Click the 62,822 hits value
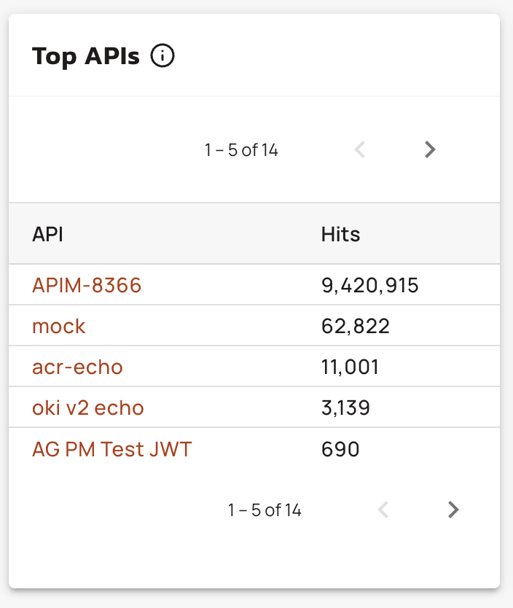Image resolution: width=513 pixels, height=608 pixels. point(356,326)
